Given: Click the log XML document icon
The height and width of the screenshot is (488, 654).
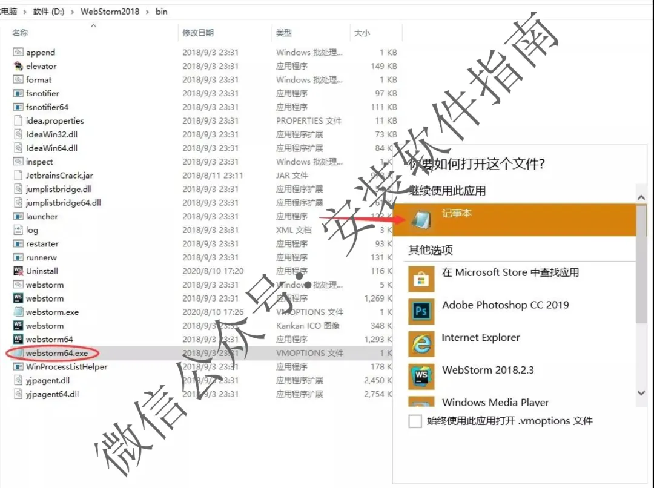Looking at the screenshot, I should [x=18, y=230].
